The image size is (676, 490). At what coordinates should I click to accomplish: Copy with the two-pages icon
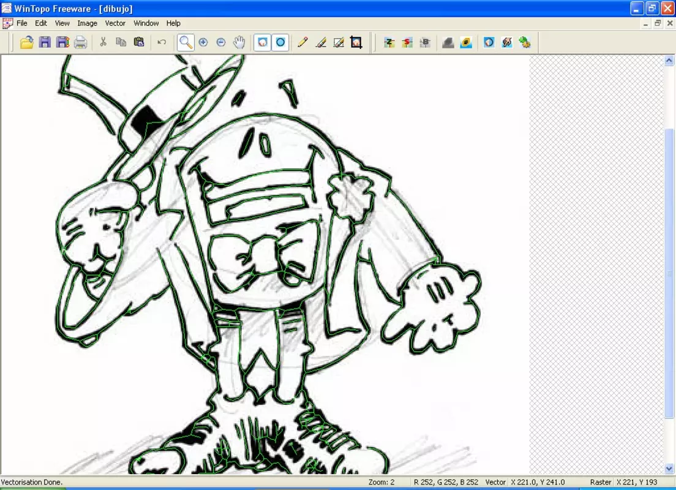pos(121,42)
